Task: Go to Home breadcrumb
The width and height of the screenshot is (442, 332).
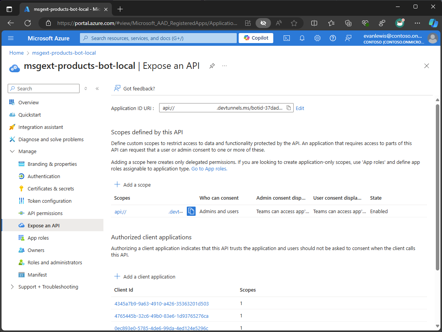Action: (x=17, y=53)
